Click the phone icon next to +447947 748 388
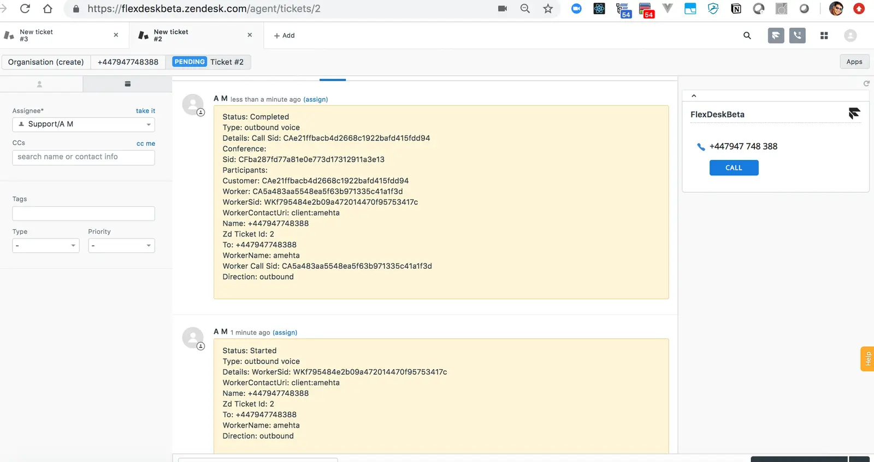874x462 pixels. pyautogui.click(x=701, y=147)
